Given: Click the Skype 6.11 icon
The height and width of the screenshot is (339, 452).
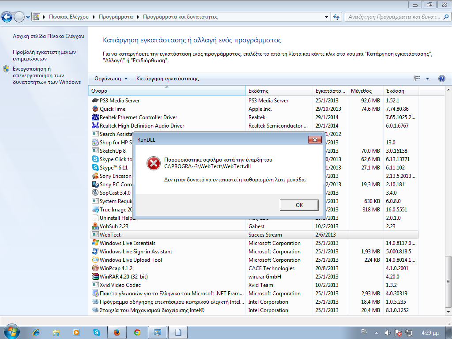Looking at the screenshot, I should 95,167.
